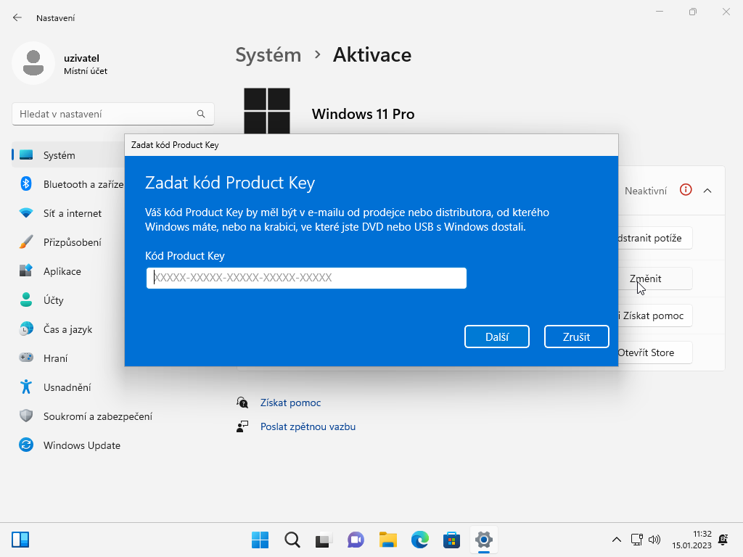Viewport: 743px width, 557px height.
Task: Open the Získat pomoc link
Action: [290, 403]
